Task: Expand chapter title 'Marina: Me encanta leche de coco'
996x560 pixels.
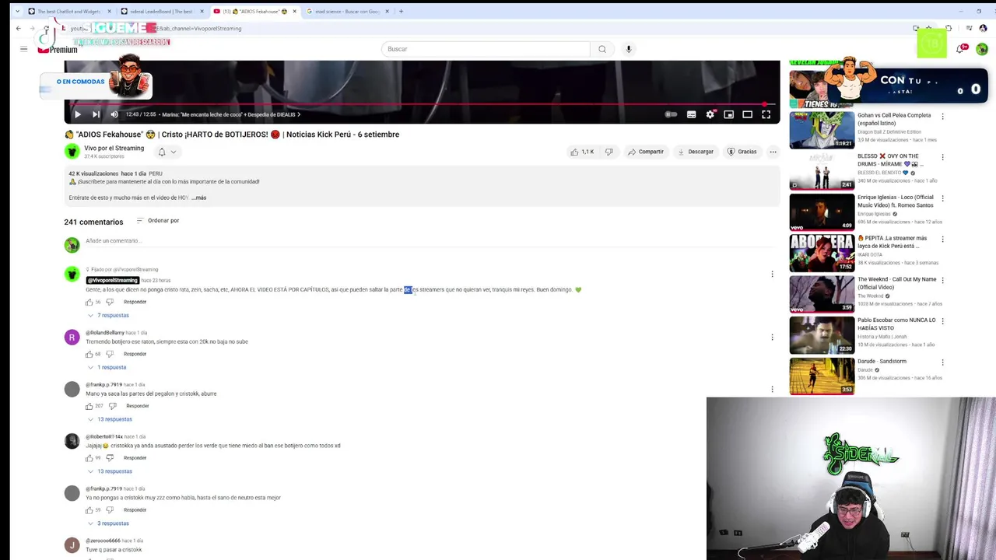Action: (x=230, y=114)
